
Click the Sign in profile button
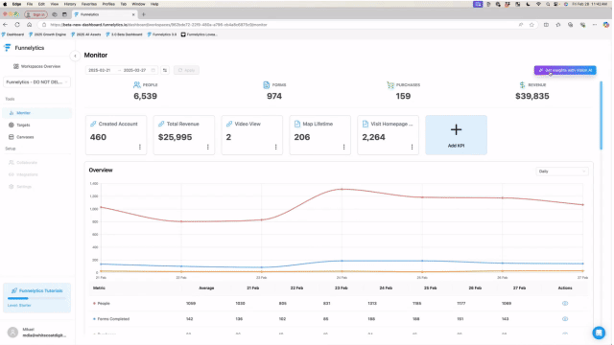tap(36, 14)
